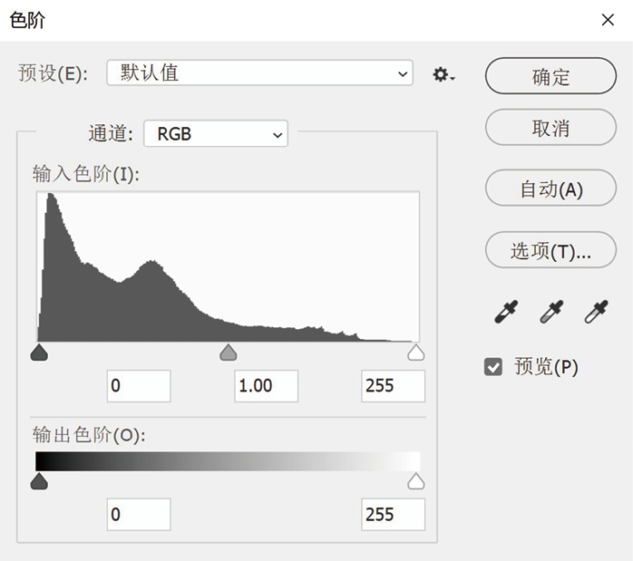Focus the input highlight value field 255
The height and width of the screenshot is (561, 633).
[394, 386]
